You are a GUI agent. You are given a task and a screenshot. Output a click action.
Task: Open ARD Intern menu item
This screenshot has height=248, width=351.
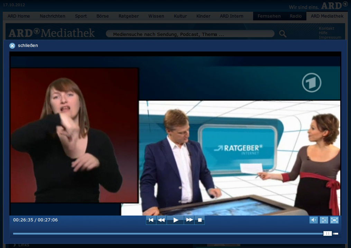pos(231,16)
